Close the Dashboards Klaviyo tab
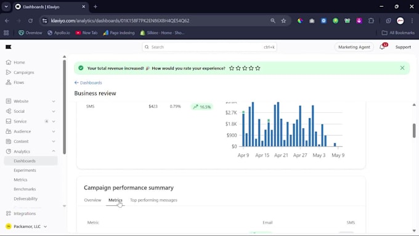The image size is (419, 236). [83, 7]
